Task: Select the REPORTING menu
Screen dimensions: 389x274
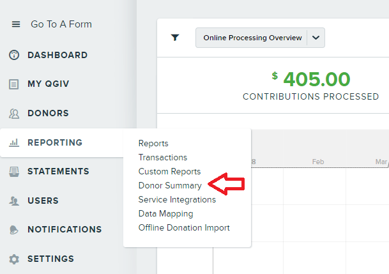Action: point(55,143)
